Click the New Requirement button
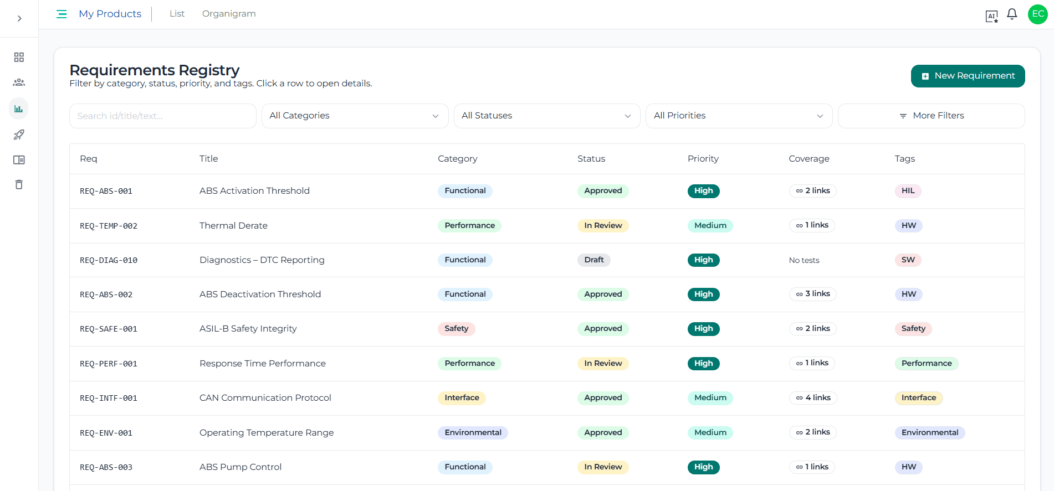The image size is (1054, 491). (x=968, y=76)
